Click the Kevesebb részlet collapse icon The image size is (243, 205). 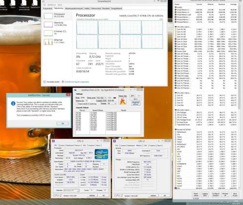[44, 82]
